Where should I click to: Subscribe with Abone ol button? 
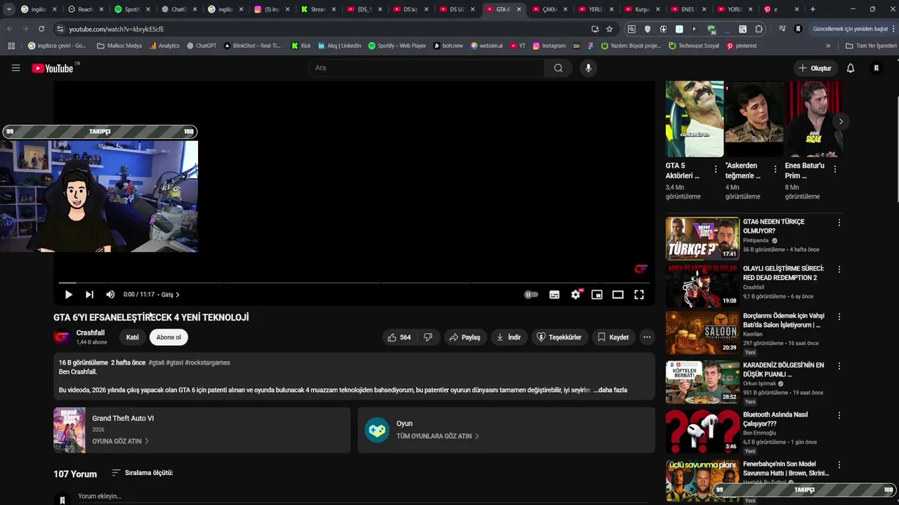tap(169, 337)
